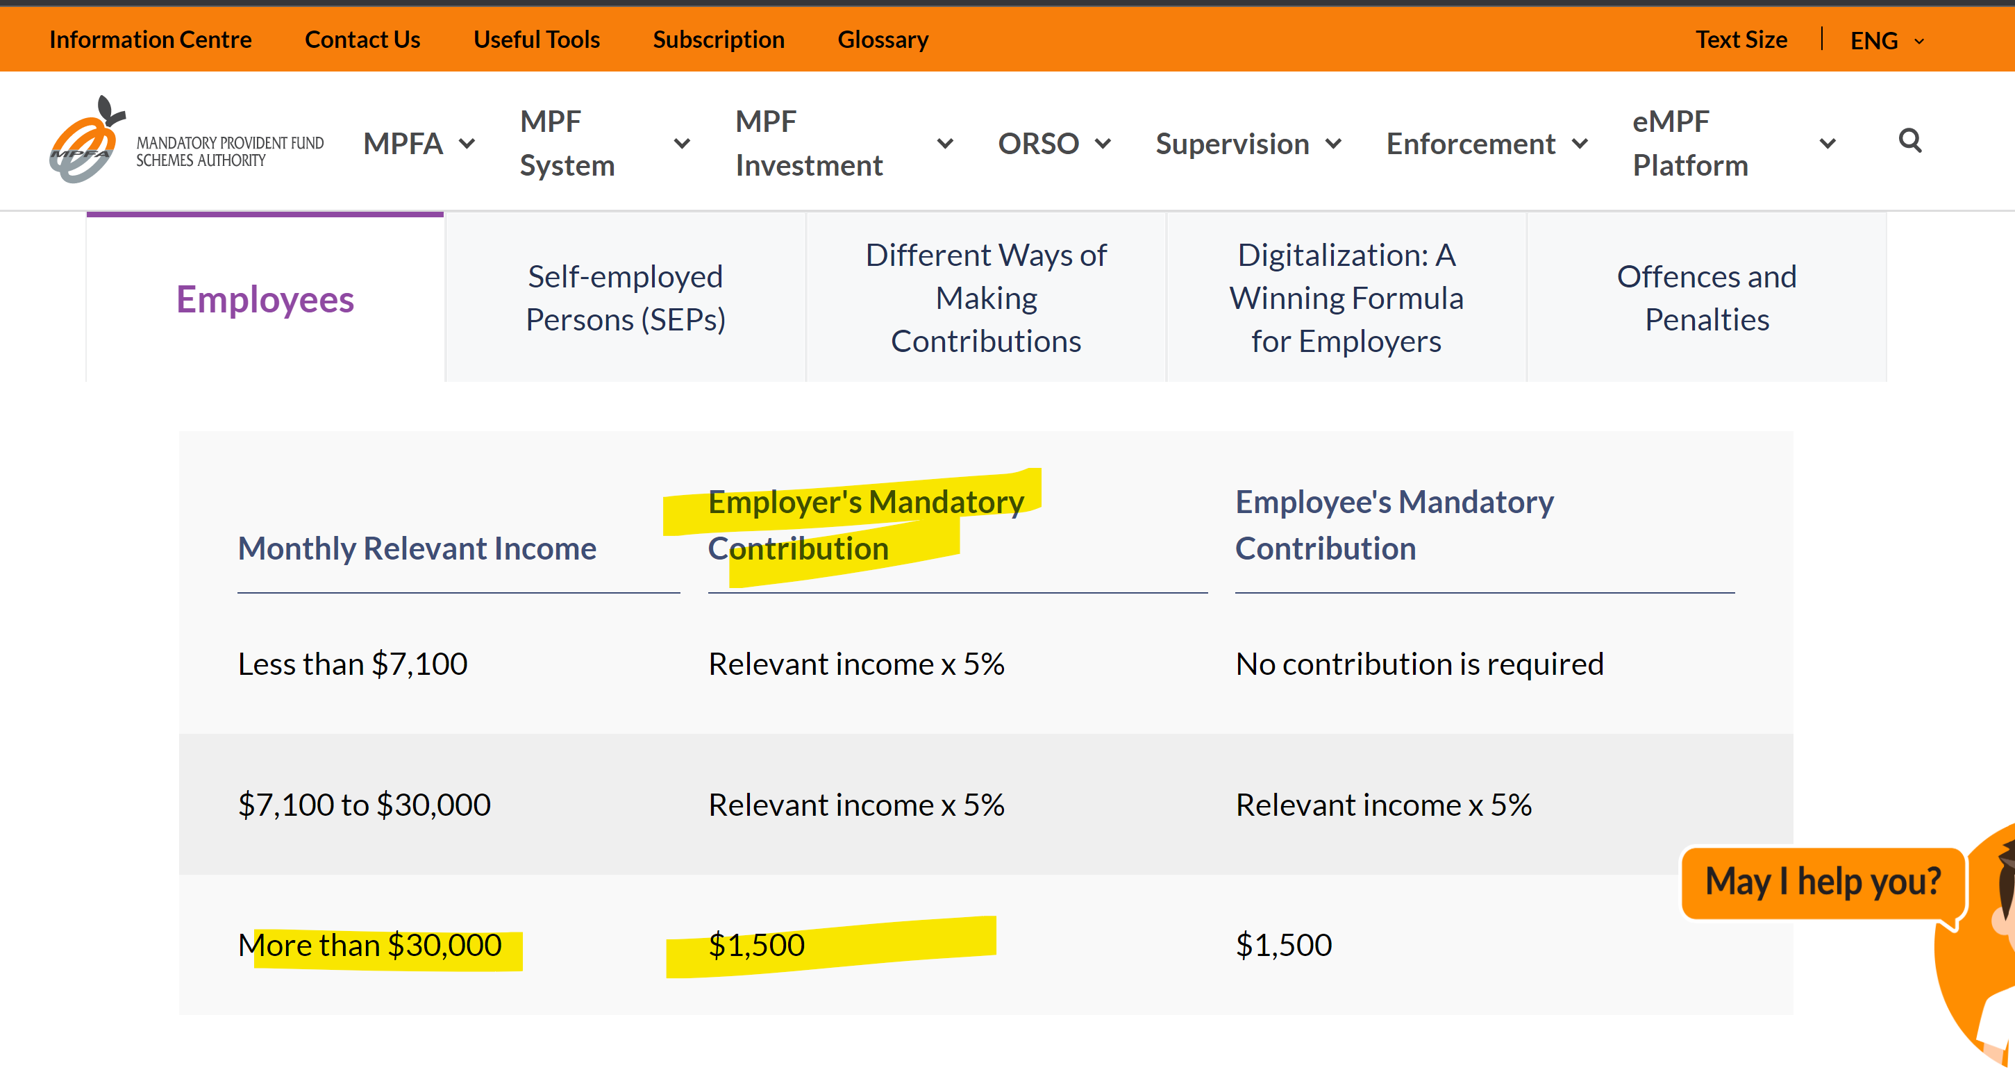Open the Subscription link
The image size is (2015, 1090).
[x=718, y=39]
